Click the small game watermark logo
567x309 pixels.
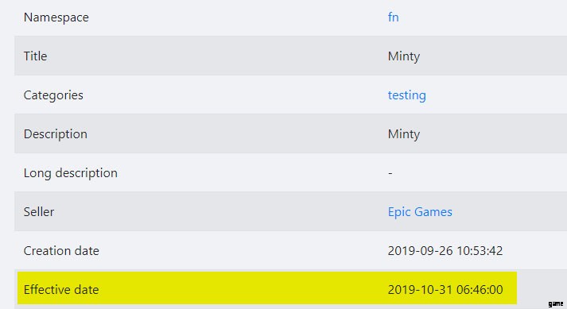click(555, 304)
